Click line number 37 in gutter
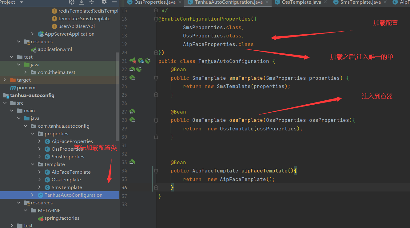The image size is (410, 228). 124,196
